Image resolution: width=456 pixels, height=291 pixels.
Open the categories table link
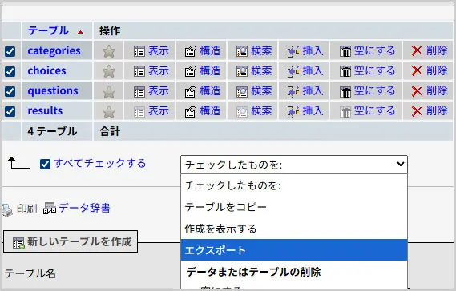pyautogui.click(x=54, y=51)
